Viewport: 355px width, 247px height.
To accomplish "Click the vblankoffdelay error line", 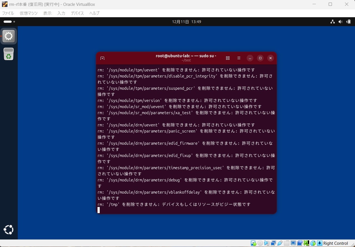I will pos(186,195).
